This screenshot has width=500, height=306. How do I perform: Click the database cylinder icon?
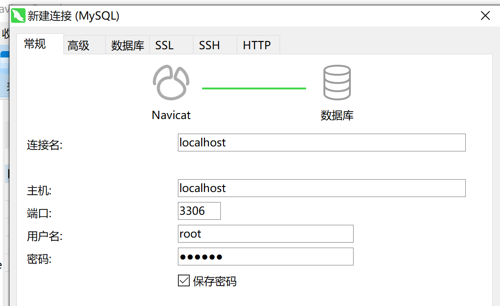pyautogui.click(x=337, y=83)
